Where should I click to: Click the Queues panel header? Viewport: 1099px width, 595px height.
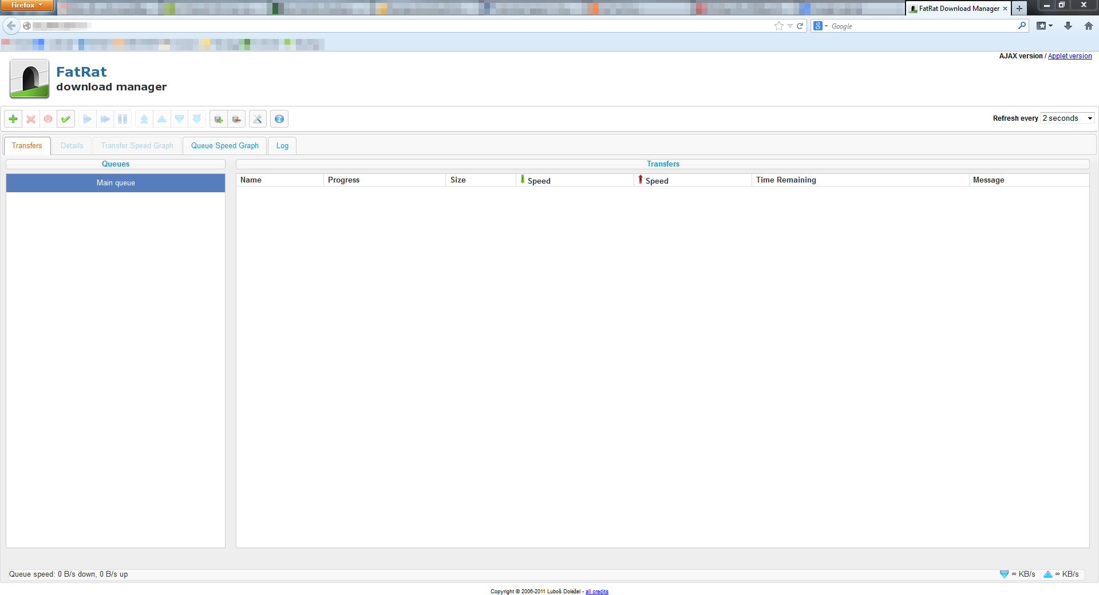(116, 164)
